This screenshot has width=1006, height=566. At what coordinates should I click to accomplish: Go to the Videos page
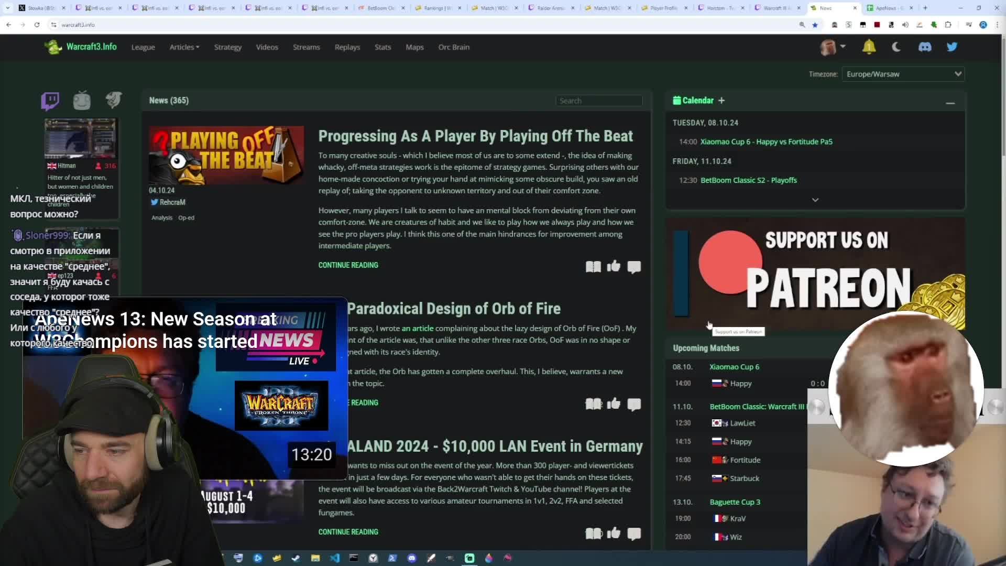[267, 47]
